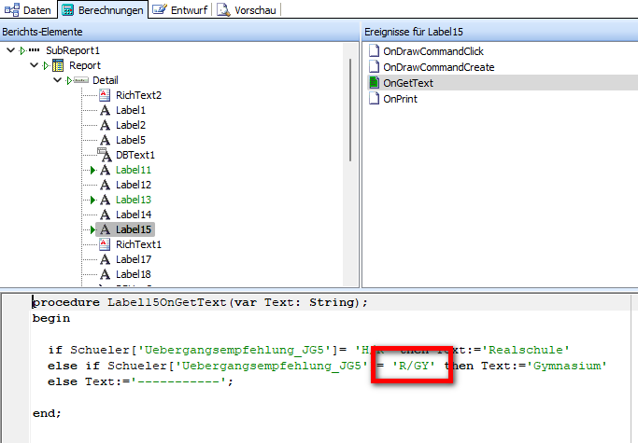Image resolution: width=638 pixels, height=443 pixels.
Task: Click the Entwurf pencil icon
Action: (159, 9)
